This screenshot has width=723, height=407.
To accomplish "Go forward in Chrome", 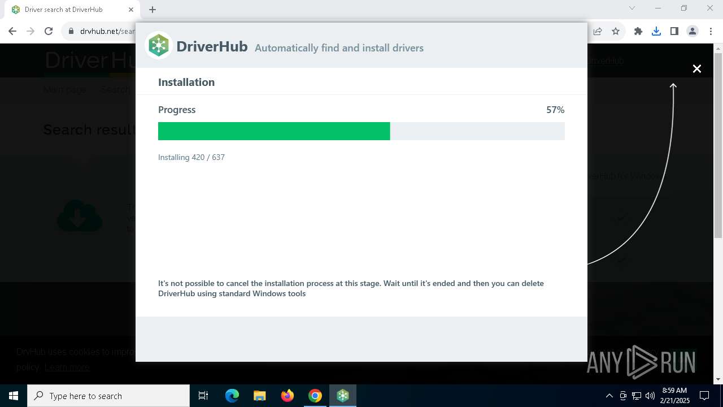I will pyautogui.click(x=31, y=31).
